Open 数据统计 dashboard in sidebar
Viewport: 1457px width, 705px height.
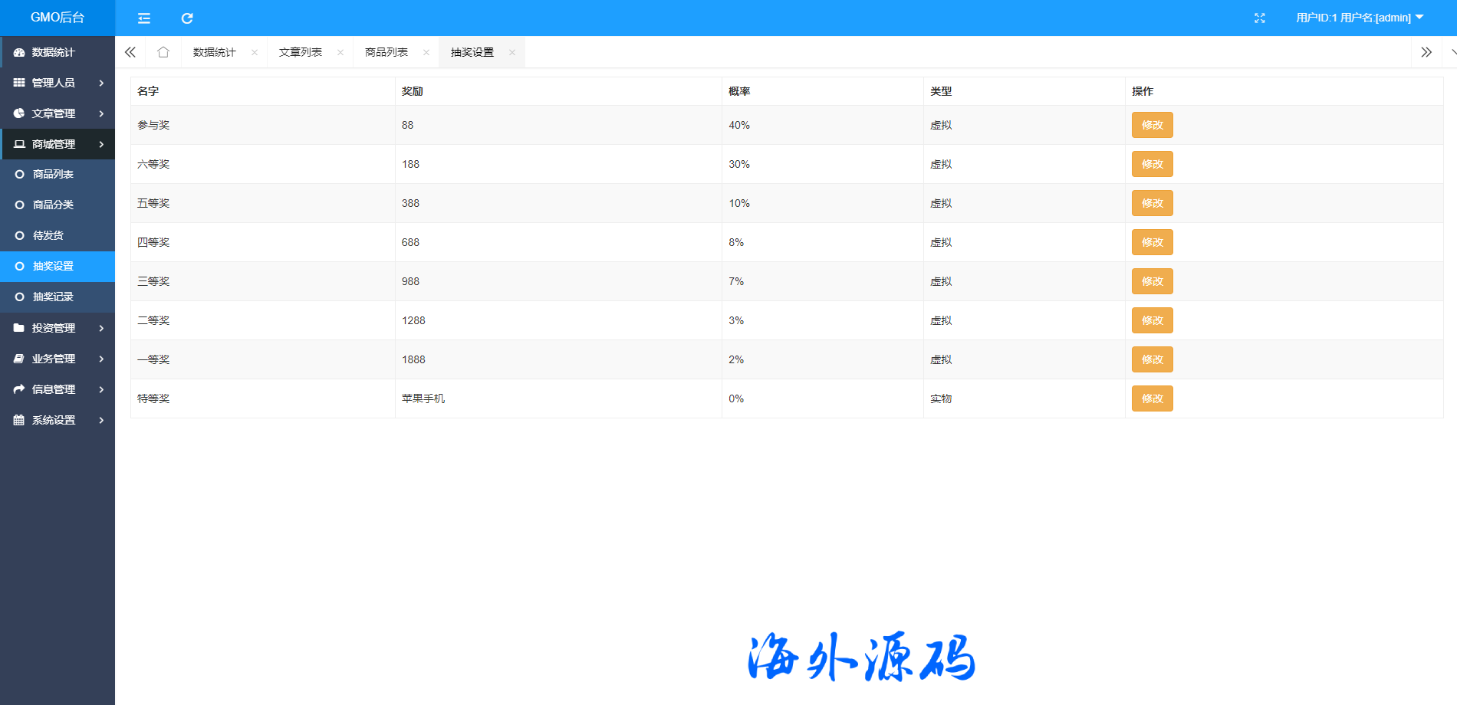(53, 52)
